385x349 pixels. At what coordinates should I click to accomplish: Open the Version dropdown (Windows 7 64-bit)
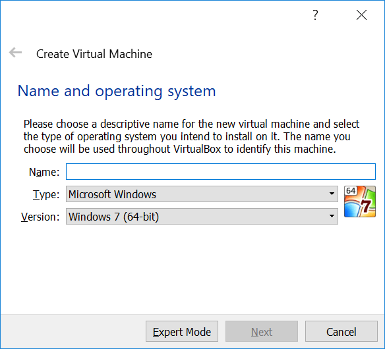pos(202,217)
